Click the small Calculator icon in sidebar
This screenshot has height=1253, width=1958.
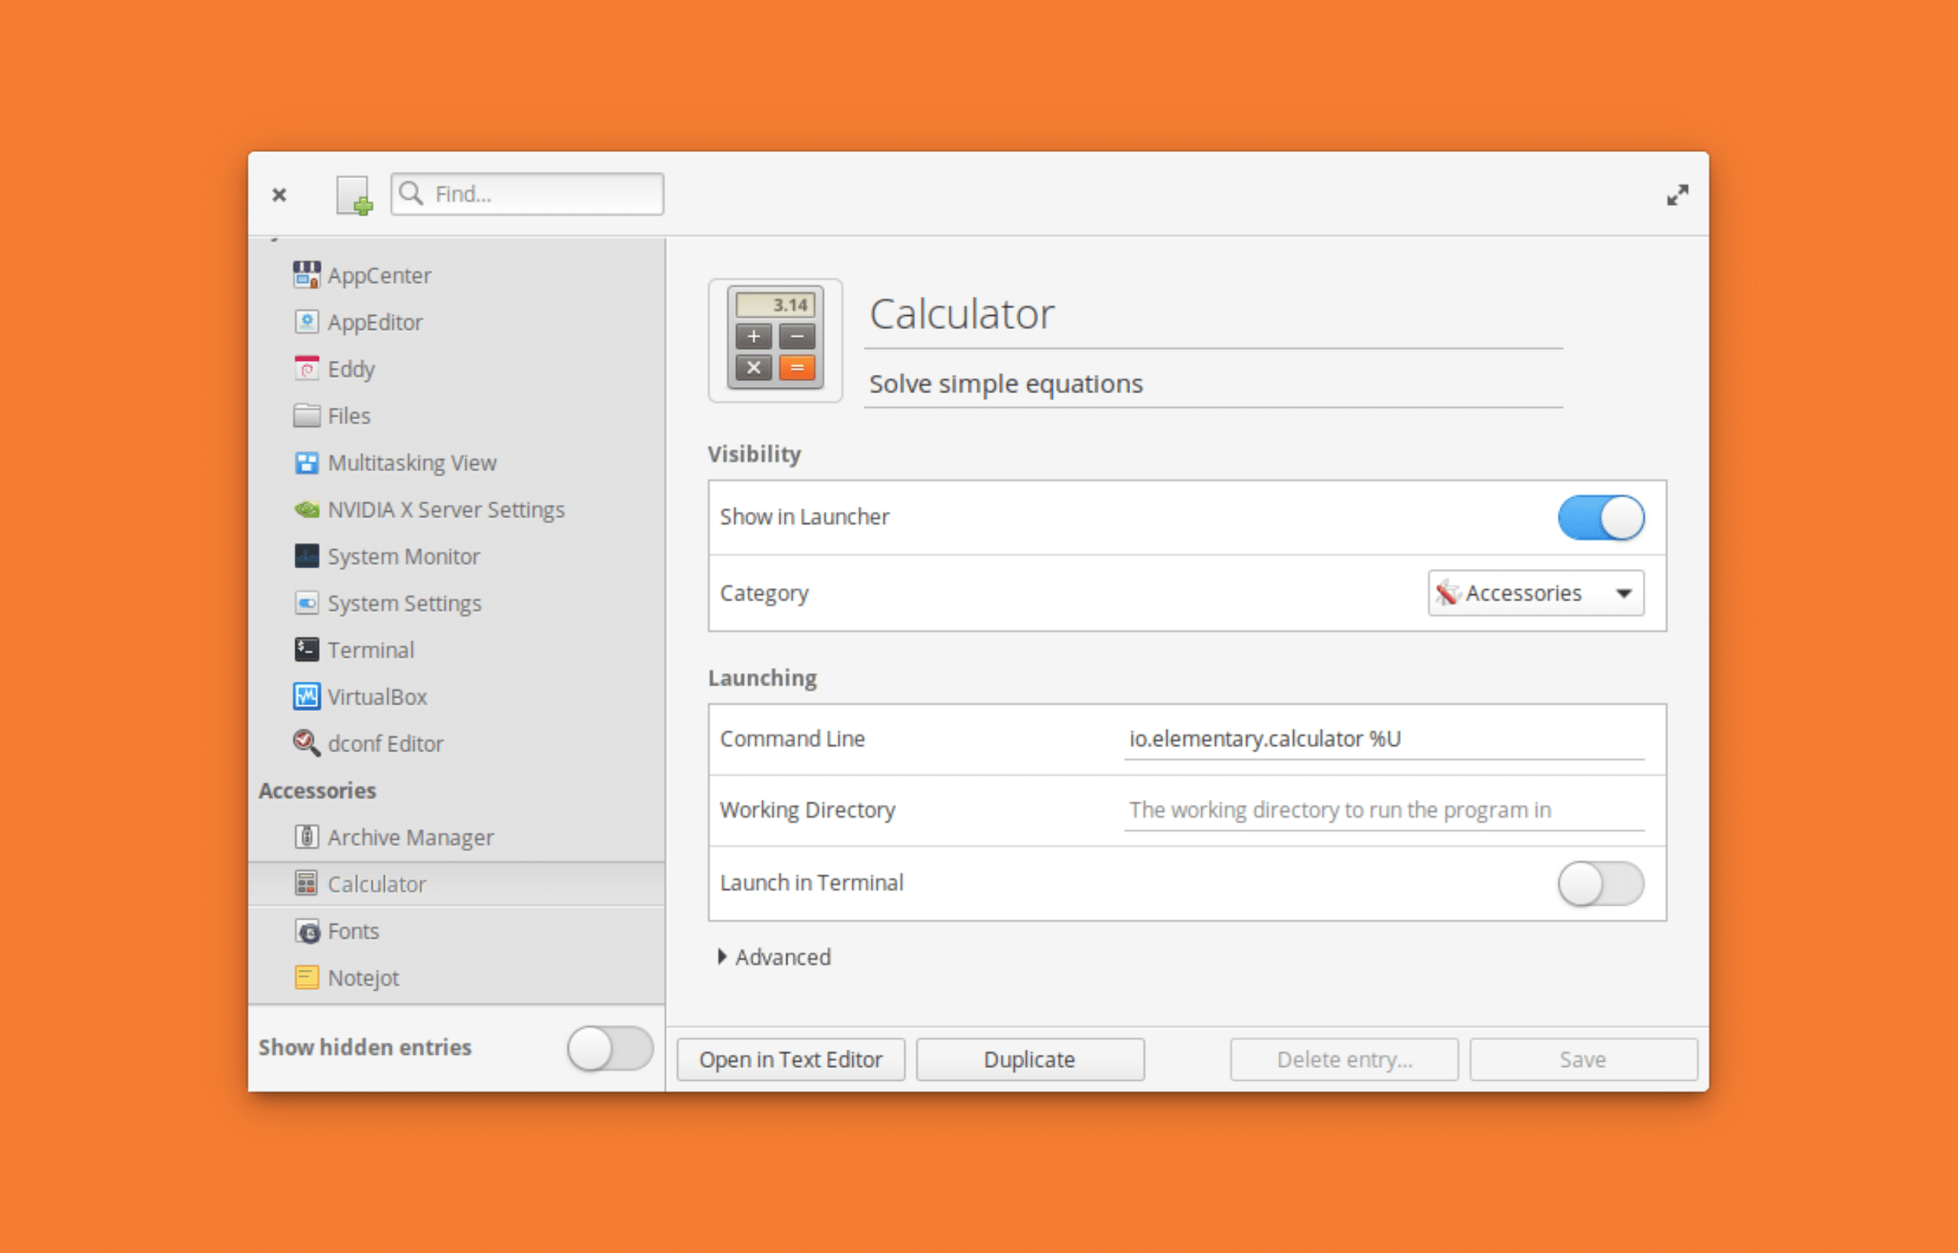tap(307, 884)
